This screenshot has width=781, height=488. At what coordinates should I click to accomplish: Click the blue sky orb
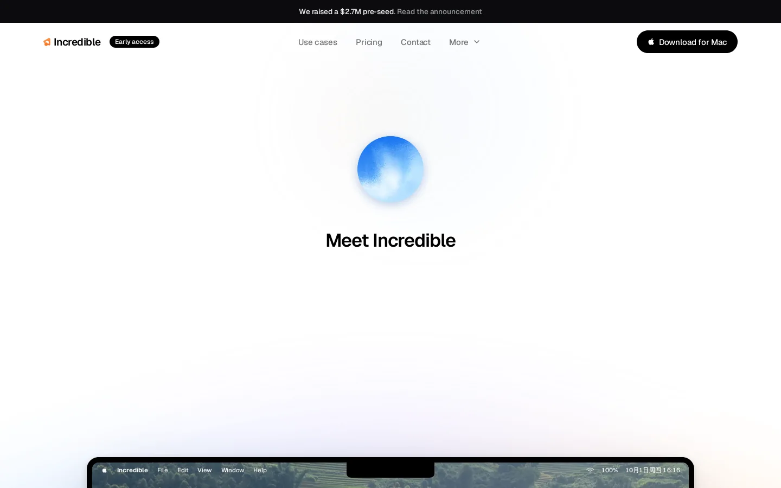[x=390, y=169]
